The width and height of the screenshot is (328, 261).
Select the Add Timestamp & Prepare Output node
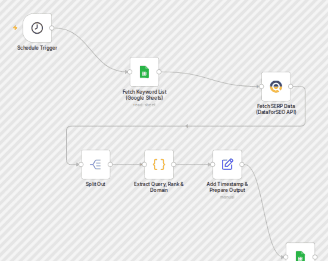coord(227,164)
